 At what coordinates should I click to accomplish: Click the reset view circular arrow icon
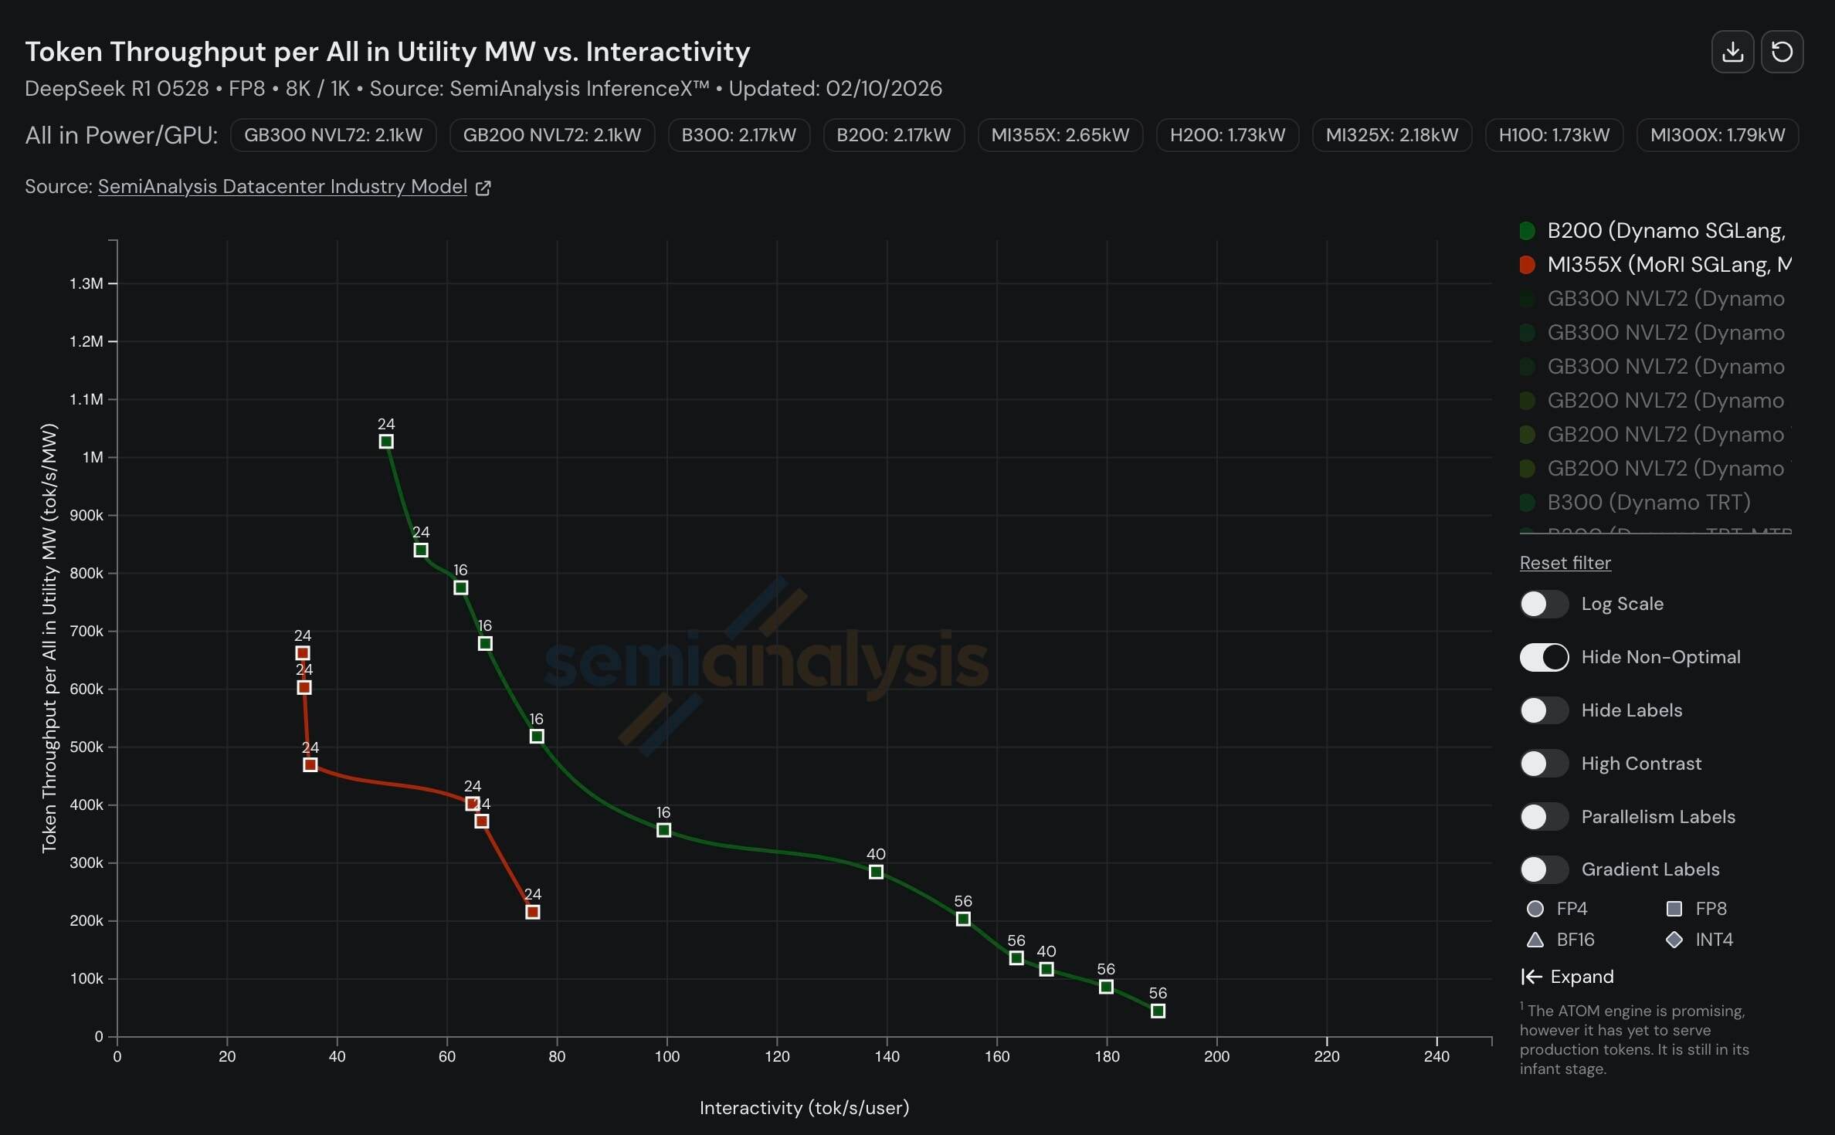(1782, 52)
